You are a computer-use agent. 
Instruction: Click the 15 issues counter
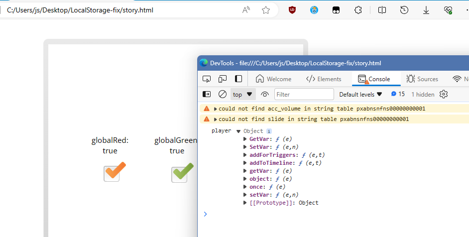[398, 94]
